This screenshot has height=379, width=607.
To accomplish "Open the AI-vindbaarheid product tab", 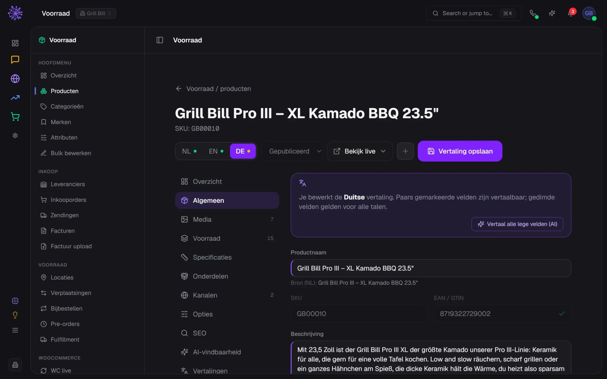I will coord(227,352).
